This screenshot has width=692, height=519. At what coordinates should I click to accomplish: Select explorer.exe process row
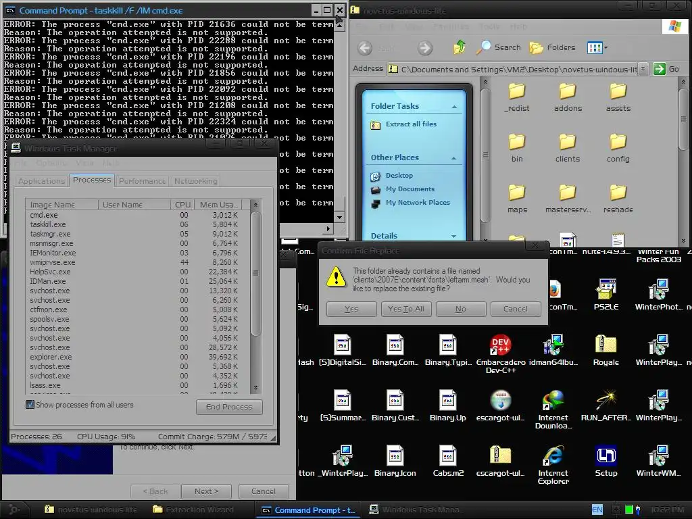(134, 357)
